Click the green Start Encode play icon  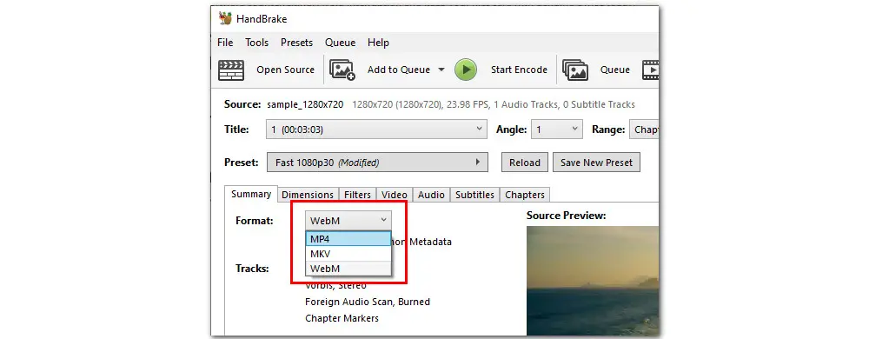466,70
